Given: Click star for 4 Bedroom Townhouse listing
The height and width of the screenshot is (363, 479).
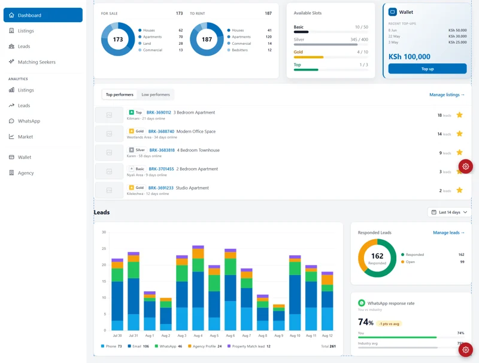Looking at the screenshot, I should (459, 152).
